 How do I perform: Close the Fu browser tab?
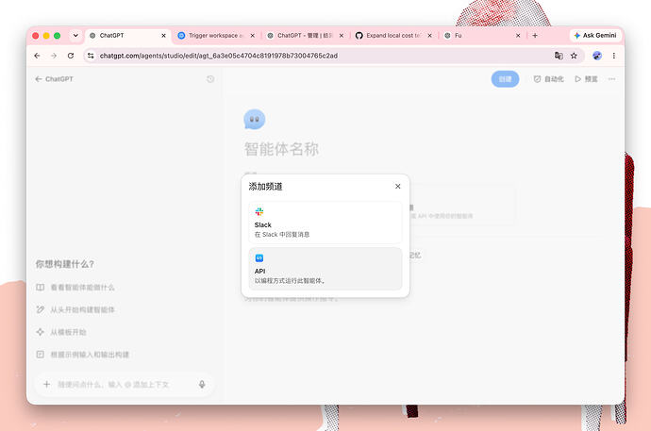[x=518, y=36]
